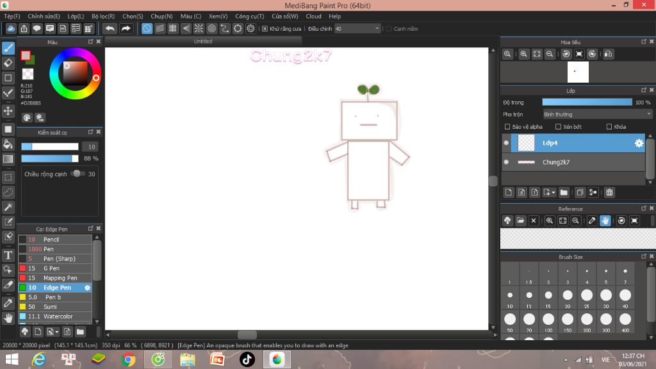Choose the Watercolor brush
The height and width of the screenshot is (369, 656).
[x=55, y=316]
